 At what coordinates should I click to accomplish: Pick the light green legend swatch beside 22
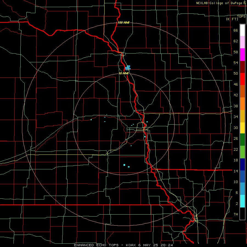(242, 152)
